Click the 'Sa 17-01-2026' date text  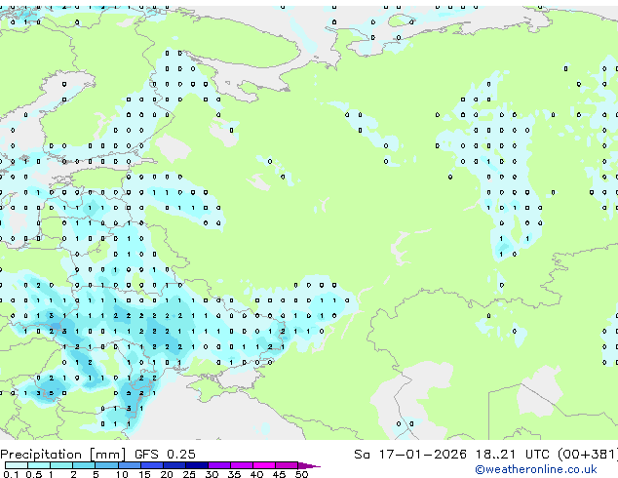click(410, 455)
